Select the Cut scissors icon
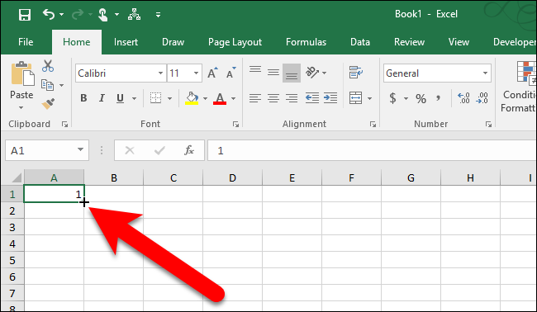This screenshot has height=312, width=537. [x=48, y=66]
